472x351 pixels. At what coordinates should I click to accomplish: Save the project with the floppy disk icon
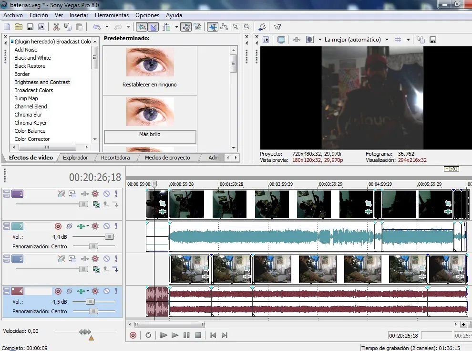(30, 27)
